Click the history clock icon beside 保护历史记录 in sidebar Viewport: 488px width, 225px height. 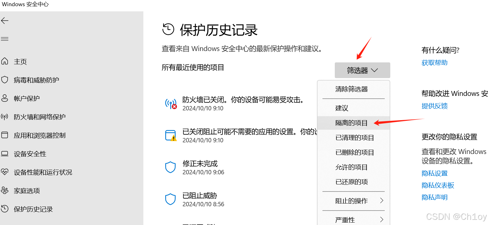point(5,209)
